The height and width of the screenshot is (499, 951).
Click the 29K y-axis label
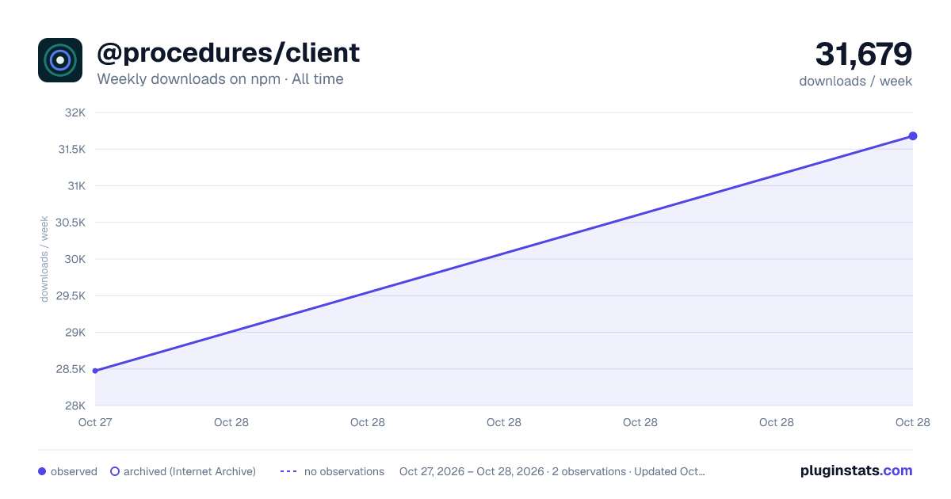(76, 333)
